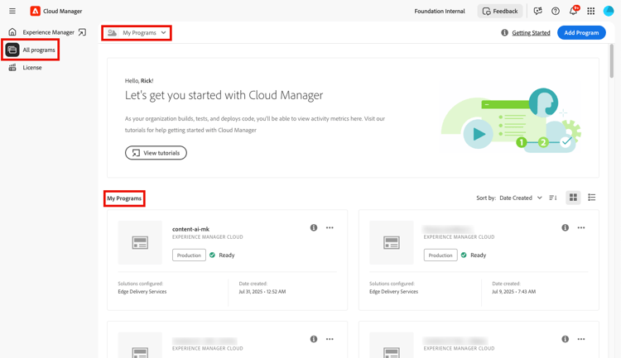Viewport: 621px width, 358px height.
Task: Click the Adobe Cloud Manager logo
Action: click(36, 11)
